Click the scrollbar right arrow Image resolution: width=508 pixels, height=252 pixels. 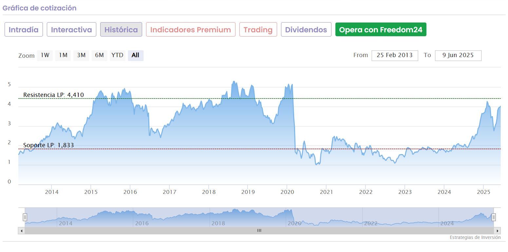point(498,231)
